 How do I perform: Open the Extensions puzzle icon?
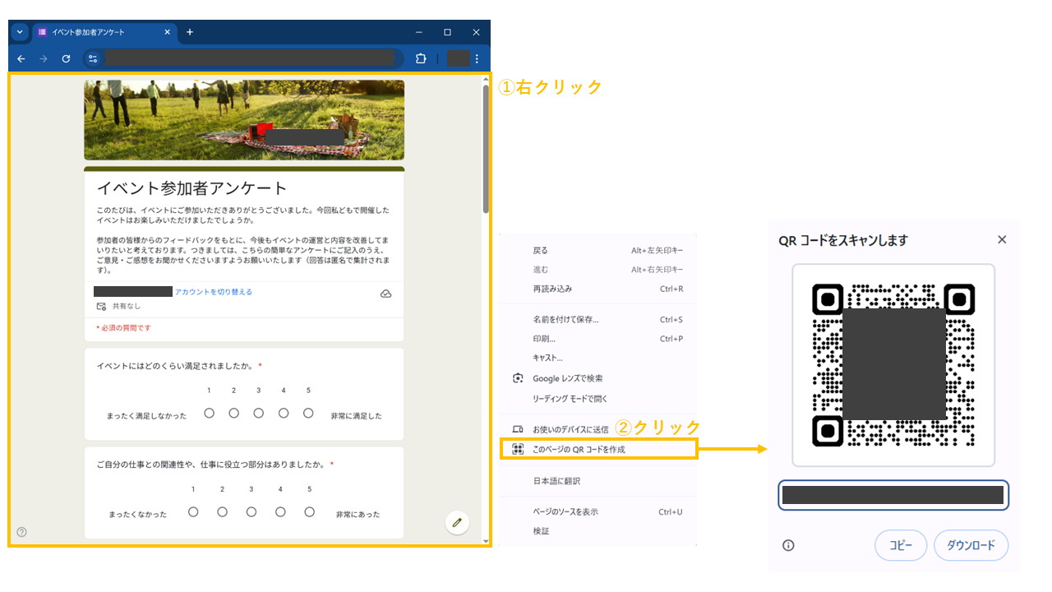tap(421, 58)
